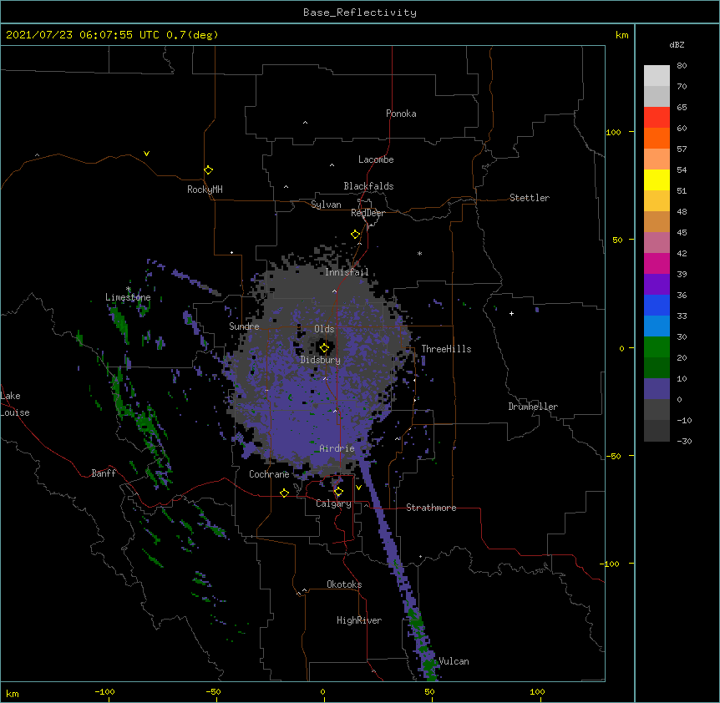Click the yellow diamond marker below Cochrane
The image size is (720, 703).
[284, 493]
